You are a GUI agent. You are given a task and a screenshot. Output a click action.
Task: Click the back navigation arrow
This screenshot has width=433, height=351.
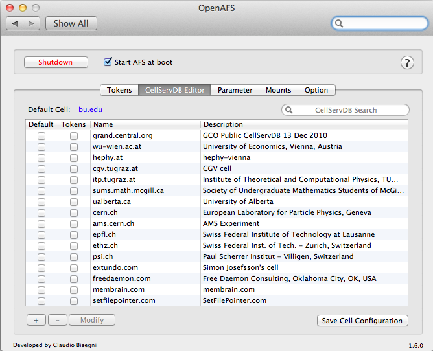(x=15, y=23)
